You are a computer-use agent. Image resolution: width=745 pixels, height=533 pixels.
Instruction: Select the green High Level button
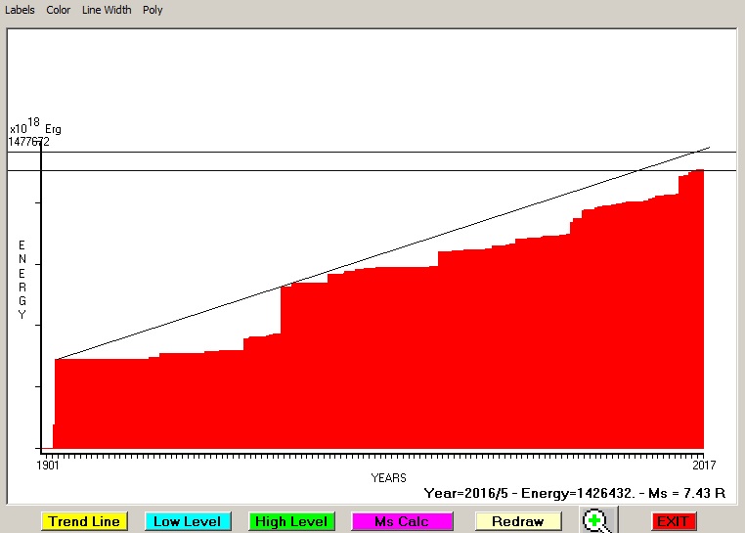[291, 521]
